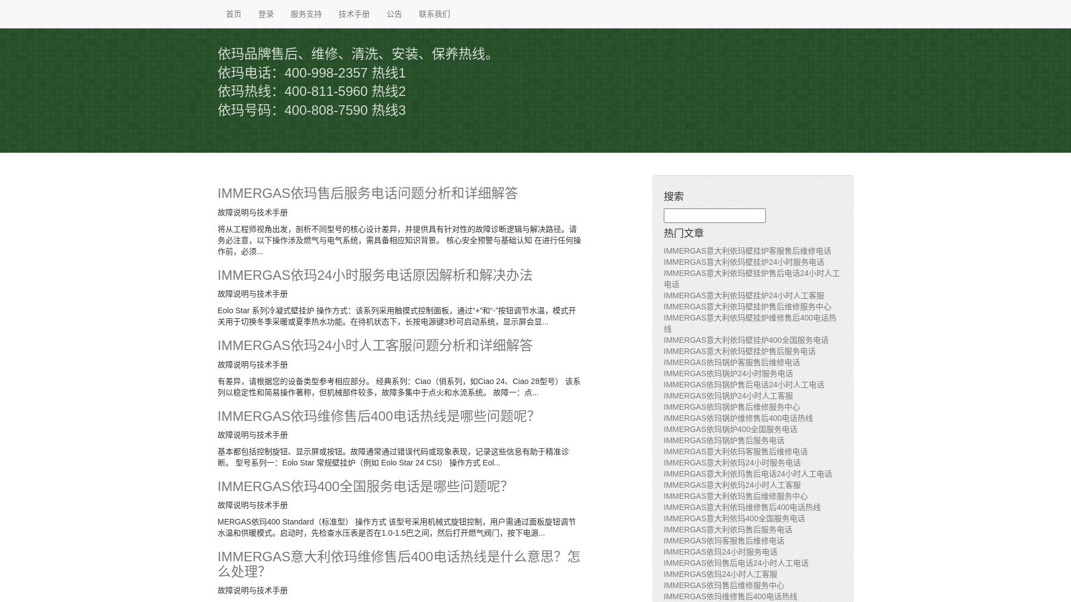The width and height of the screenshot is (1071, 602).
Task: Click sidebar link IMMERGAS依玛售后维修服务中心
Action: pyautogui.click(x=724, y=585)
